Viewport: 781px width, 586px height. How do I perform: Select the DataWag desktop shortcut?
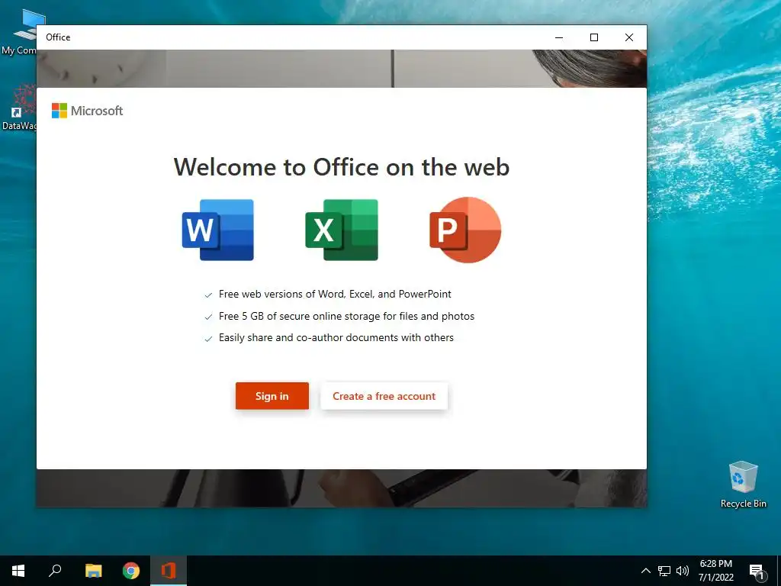18,107
